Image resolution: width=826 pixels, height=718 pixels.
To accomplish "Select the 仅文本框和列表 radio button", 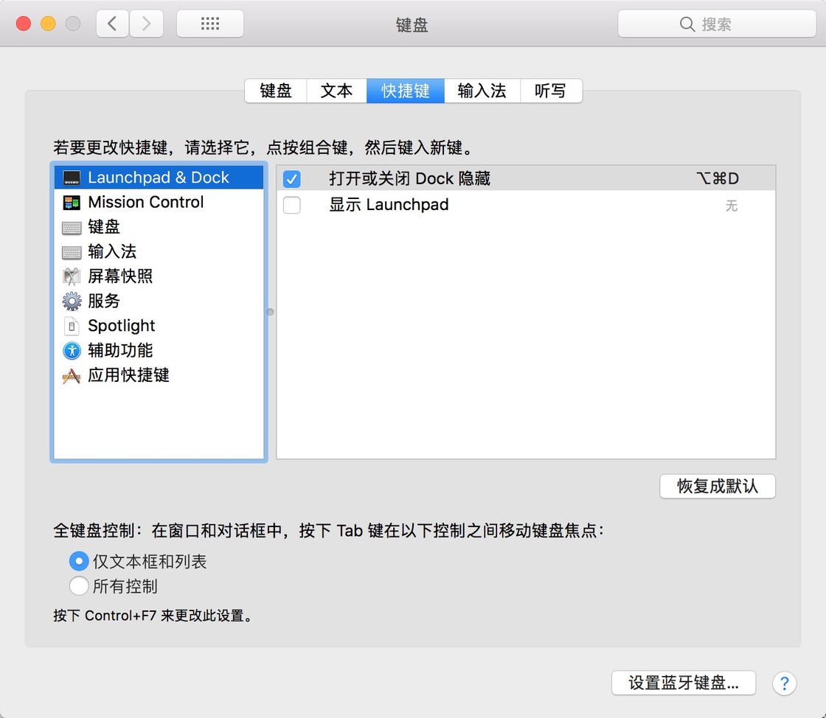I will (x=79, y=561).
